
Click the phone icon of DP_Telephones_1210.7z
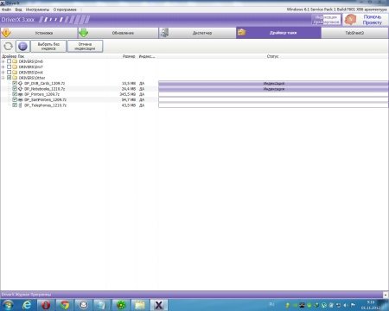click(x=21, y=105)
